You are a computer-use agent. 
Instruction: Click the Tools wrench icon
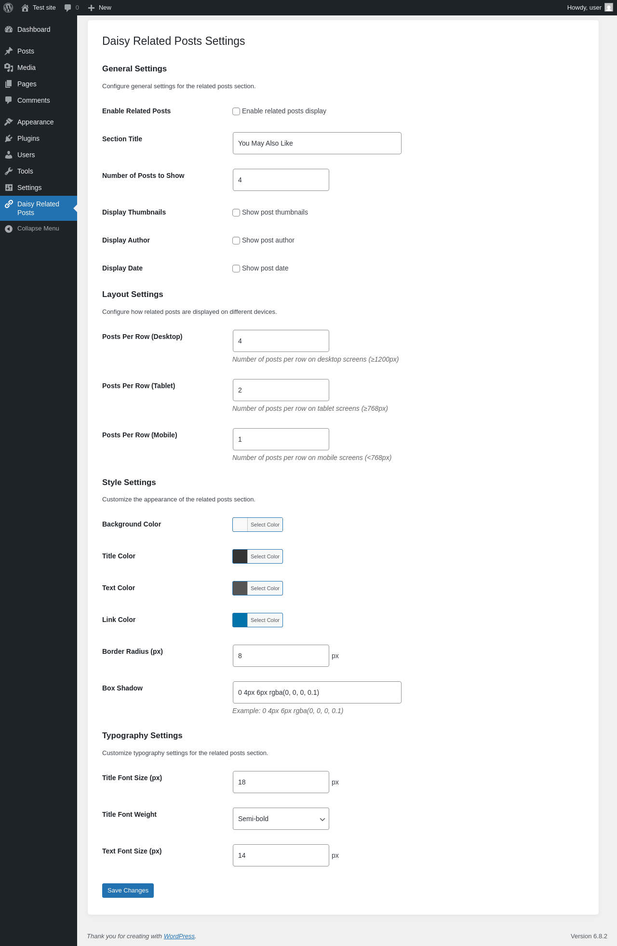[x=9, y=171]
